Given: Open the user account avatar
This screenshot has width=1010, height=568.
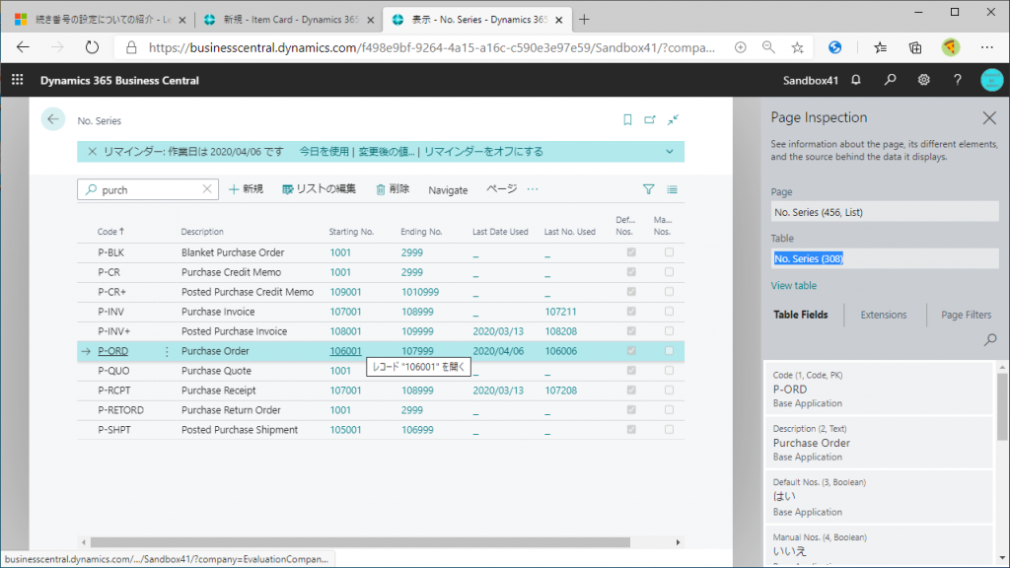Looking at the screenshot, I should [992, 80].
